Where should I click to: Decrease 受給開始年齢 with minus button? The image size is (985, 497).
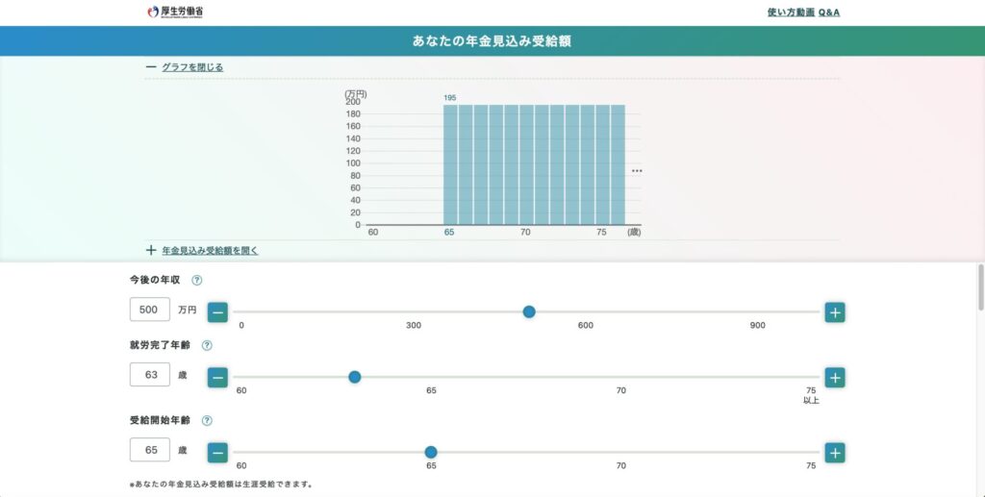tap(218, 453)
